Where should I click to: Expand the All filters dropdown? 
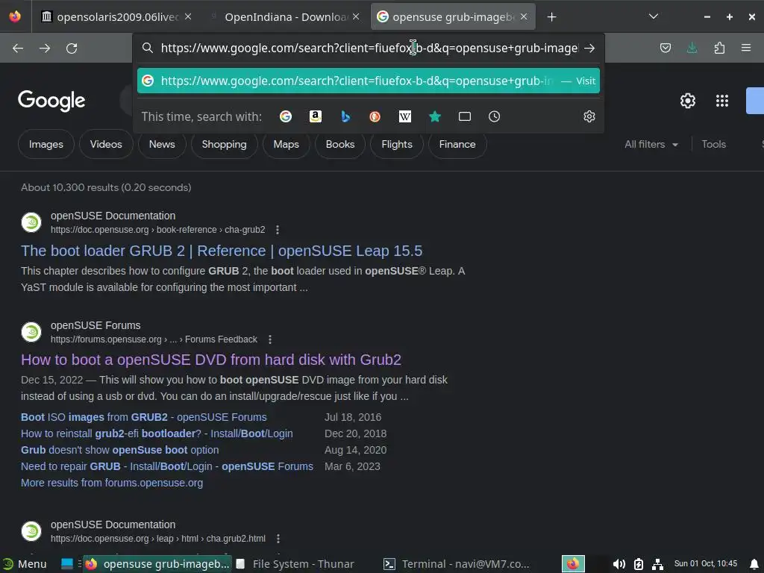coord(651,144)
